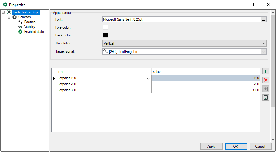The height and width of the screenshot is (152, 276).
Task: Select the Position tree item
Action: click(x=30, y=22)
